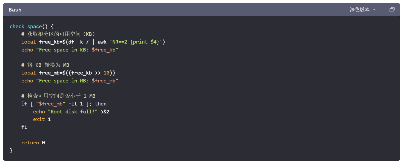Click the copy code icon
Viewport: 403px width, 163px height.
(392, 10)
